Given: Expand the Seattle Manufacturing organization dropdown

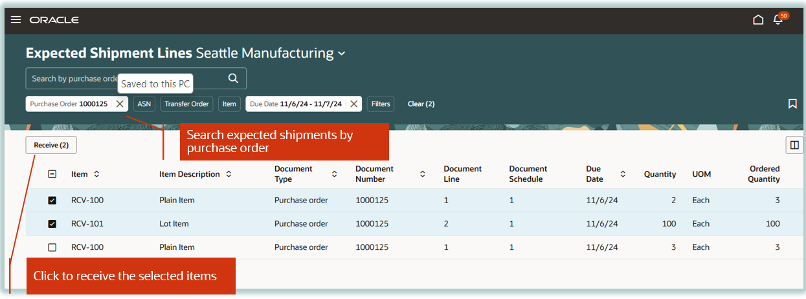Looking at the screenshot, I should click(x=342, y=54).
